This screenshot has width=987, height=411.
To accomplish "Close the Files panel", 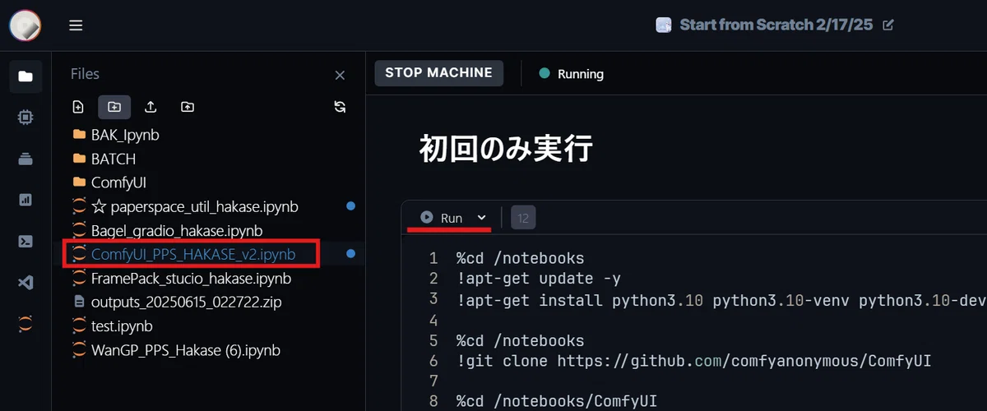I will 340,76.
